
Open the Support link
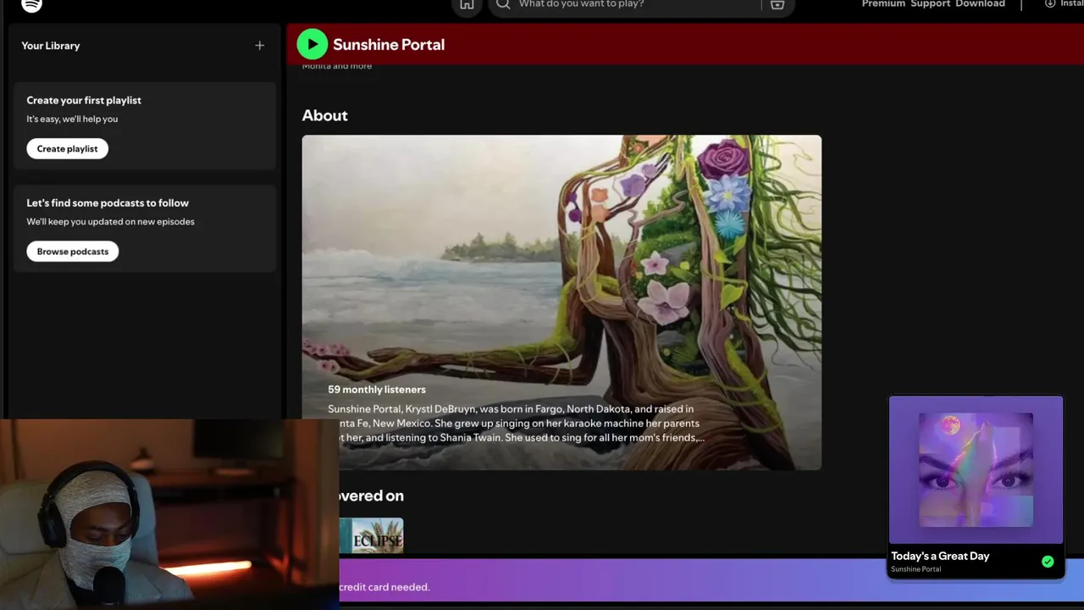click(930, 4)
